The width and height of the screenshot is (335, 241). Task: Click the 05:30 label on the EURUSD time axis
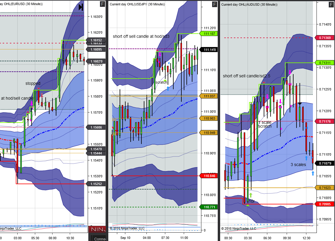(x=35, y=238)
